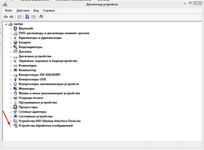This screenshot has width=204, height=150.
Task: Expand the Видеоадаптеры category
Action: point(11,47)
